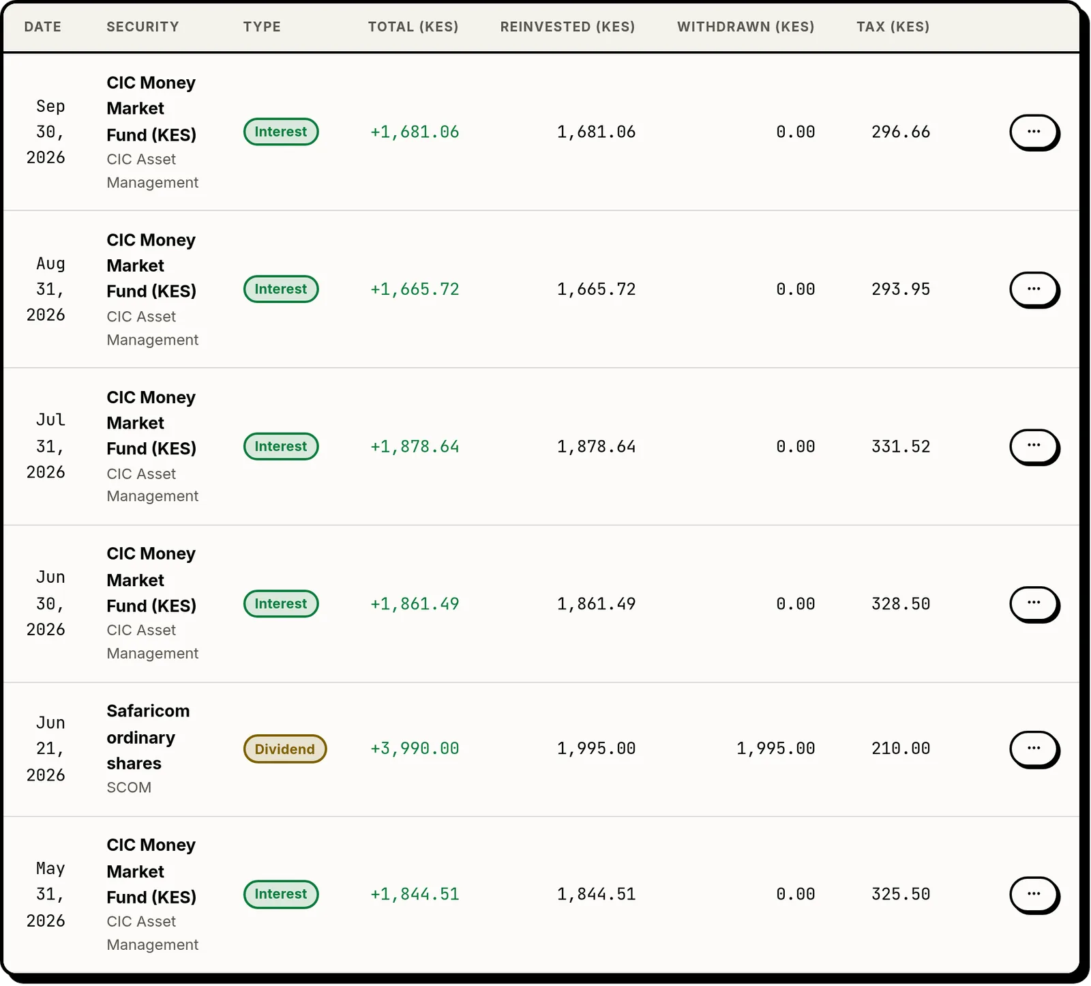Click the Interest badge for Jul 31, 2026
The width and height of the screenshot is (1091, 986).
click(281, 446)
